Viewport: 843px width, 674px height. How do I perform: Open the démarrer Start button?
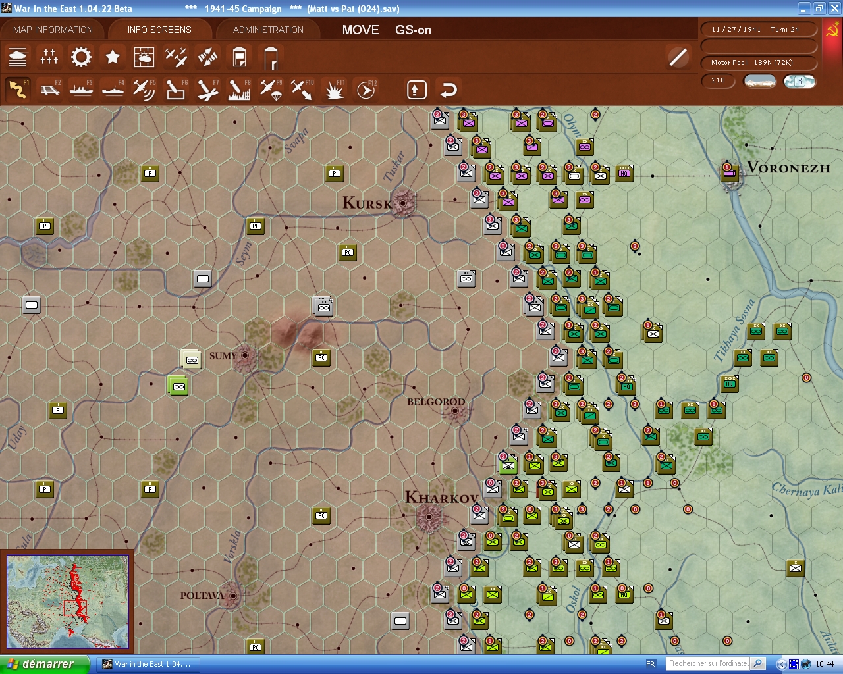(45, 664)
